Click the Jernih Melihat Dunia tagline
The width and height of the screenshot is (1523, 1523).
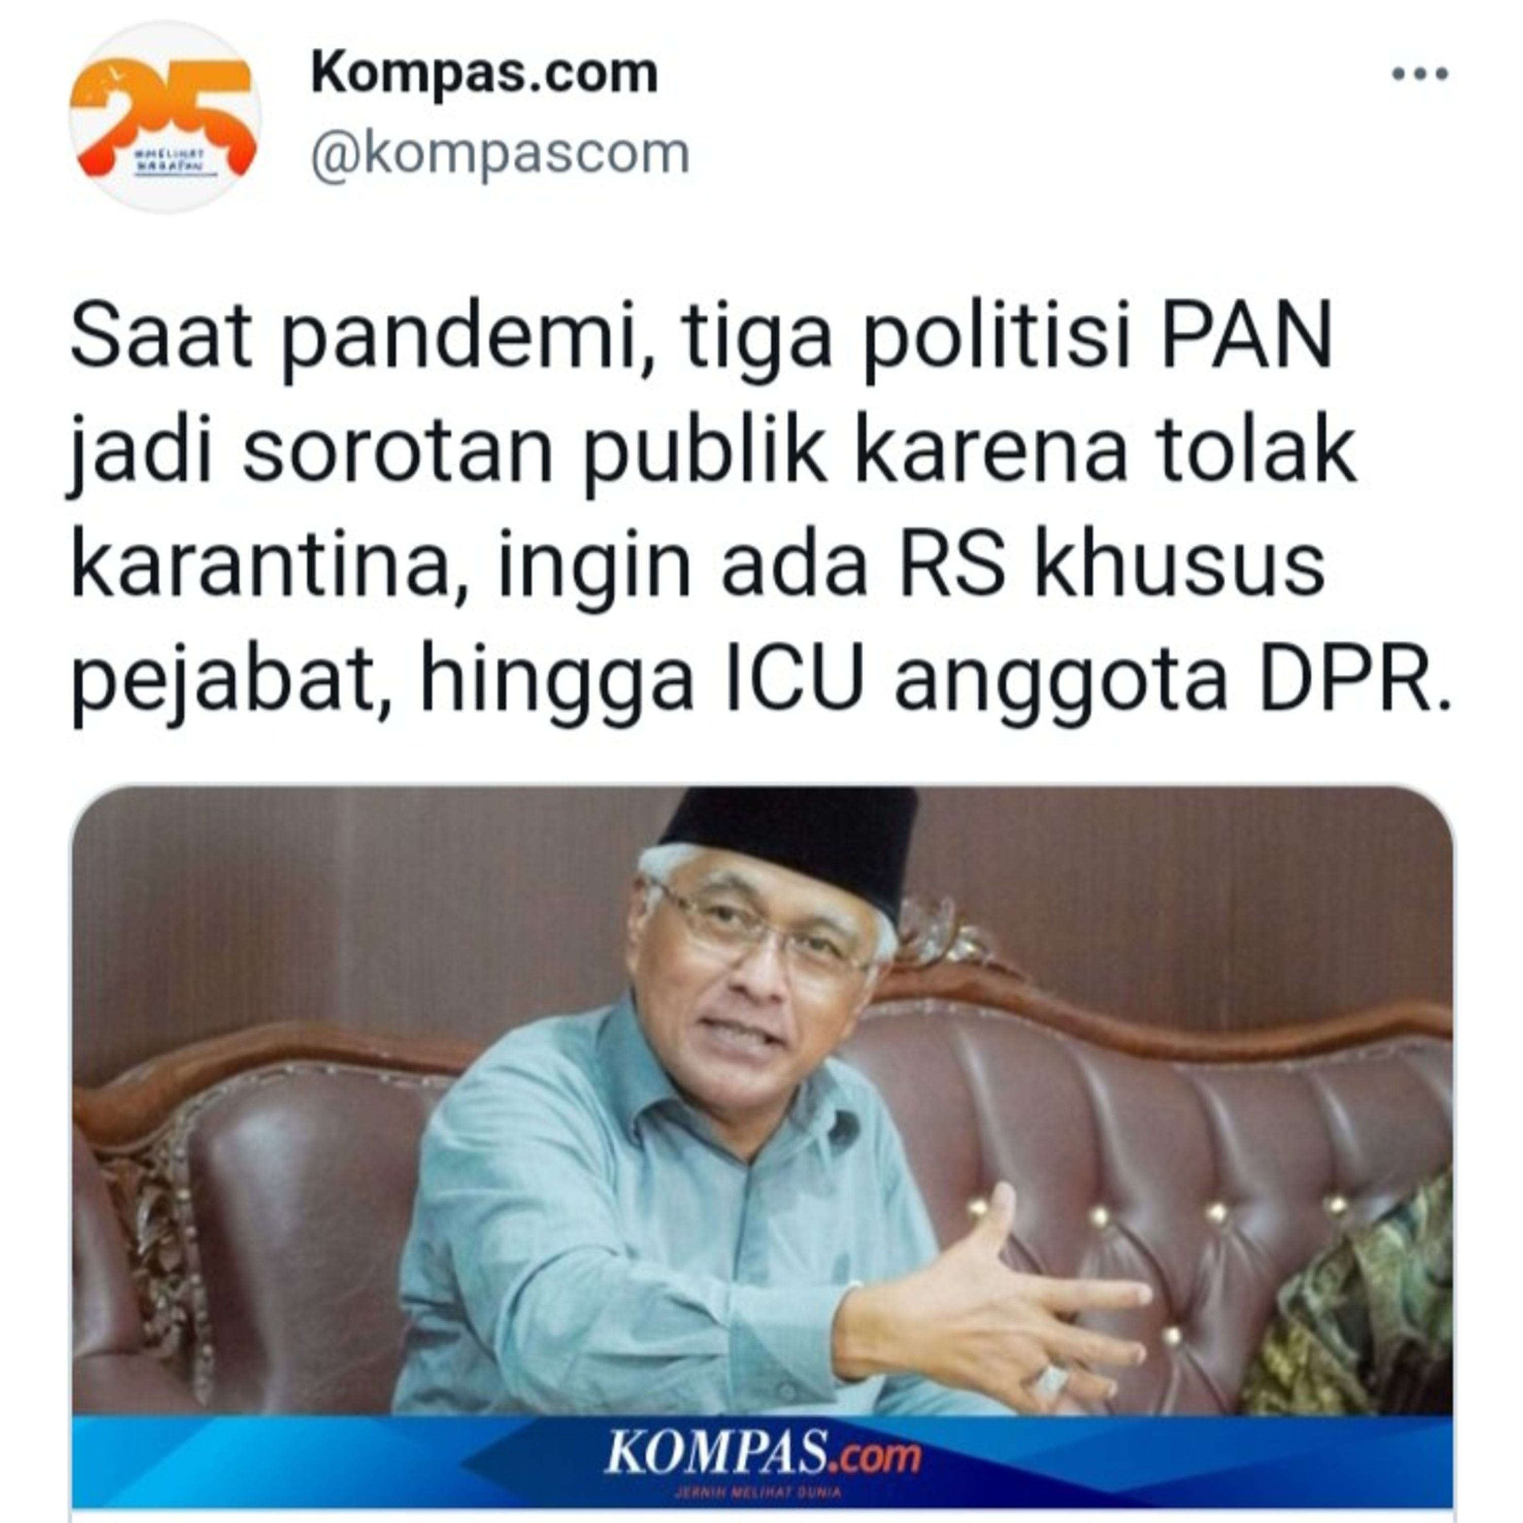click(x=758, y=1492)
